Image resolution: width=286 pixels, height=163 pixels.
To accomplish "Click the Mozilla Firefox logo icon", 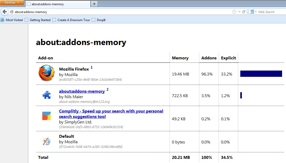I will (46, 73).
